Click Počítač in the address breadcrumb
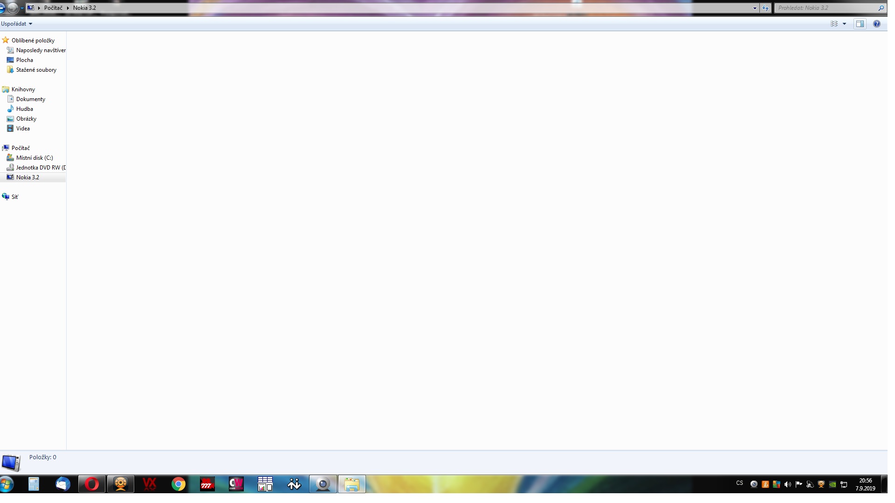Image resolution: width=895 pixels, height=503 pixels. 53,8
